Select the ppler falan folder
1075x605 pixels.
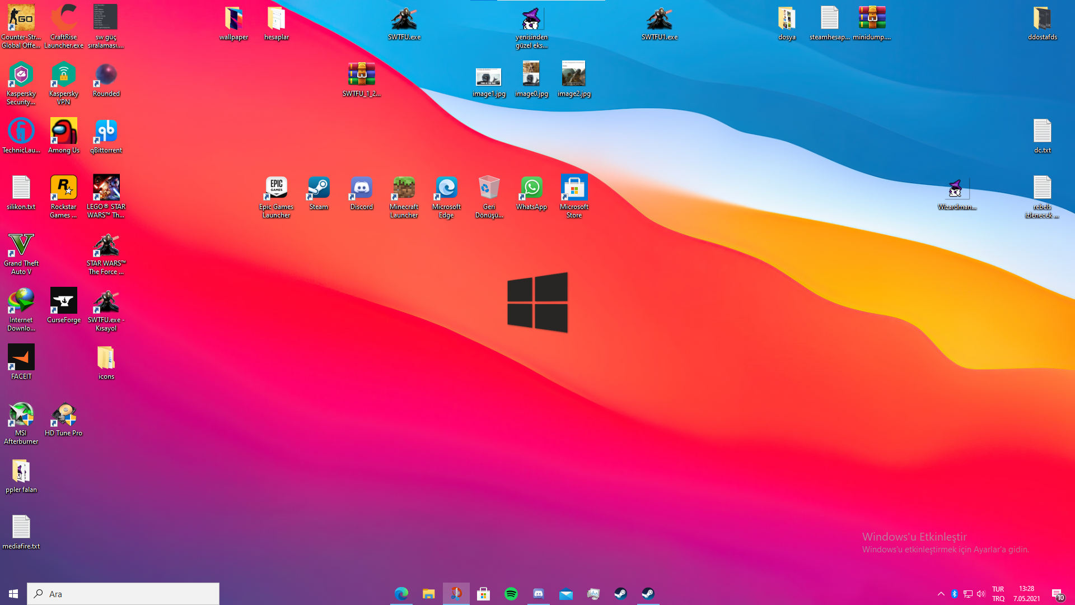point(21,475)
